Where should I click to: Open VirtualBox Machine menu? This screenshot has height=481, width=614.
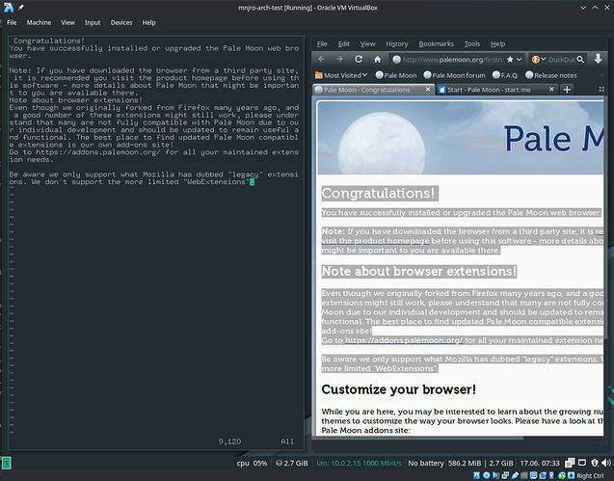point(39,23)
